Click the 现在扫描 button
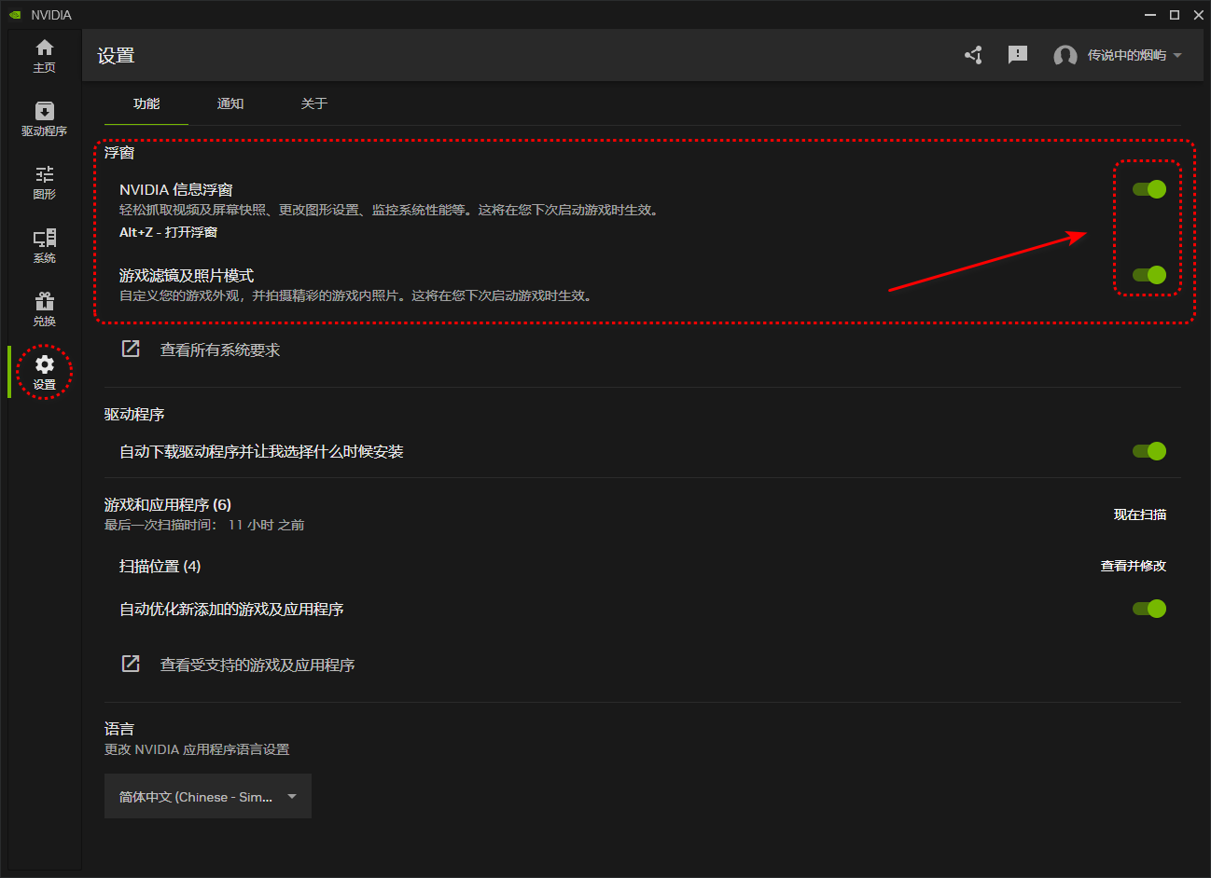 (1140, 514)
